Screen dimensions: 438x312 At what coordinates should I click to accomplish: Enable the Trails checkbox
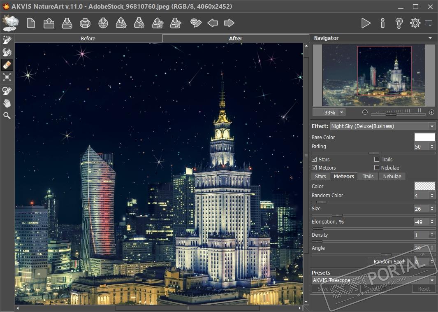click(x=377, y=159)
